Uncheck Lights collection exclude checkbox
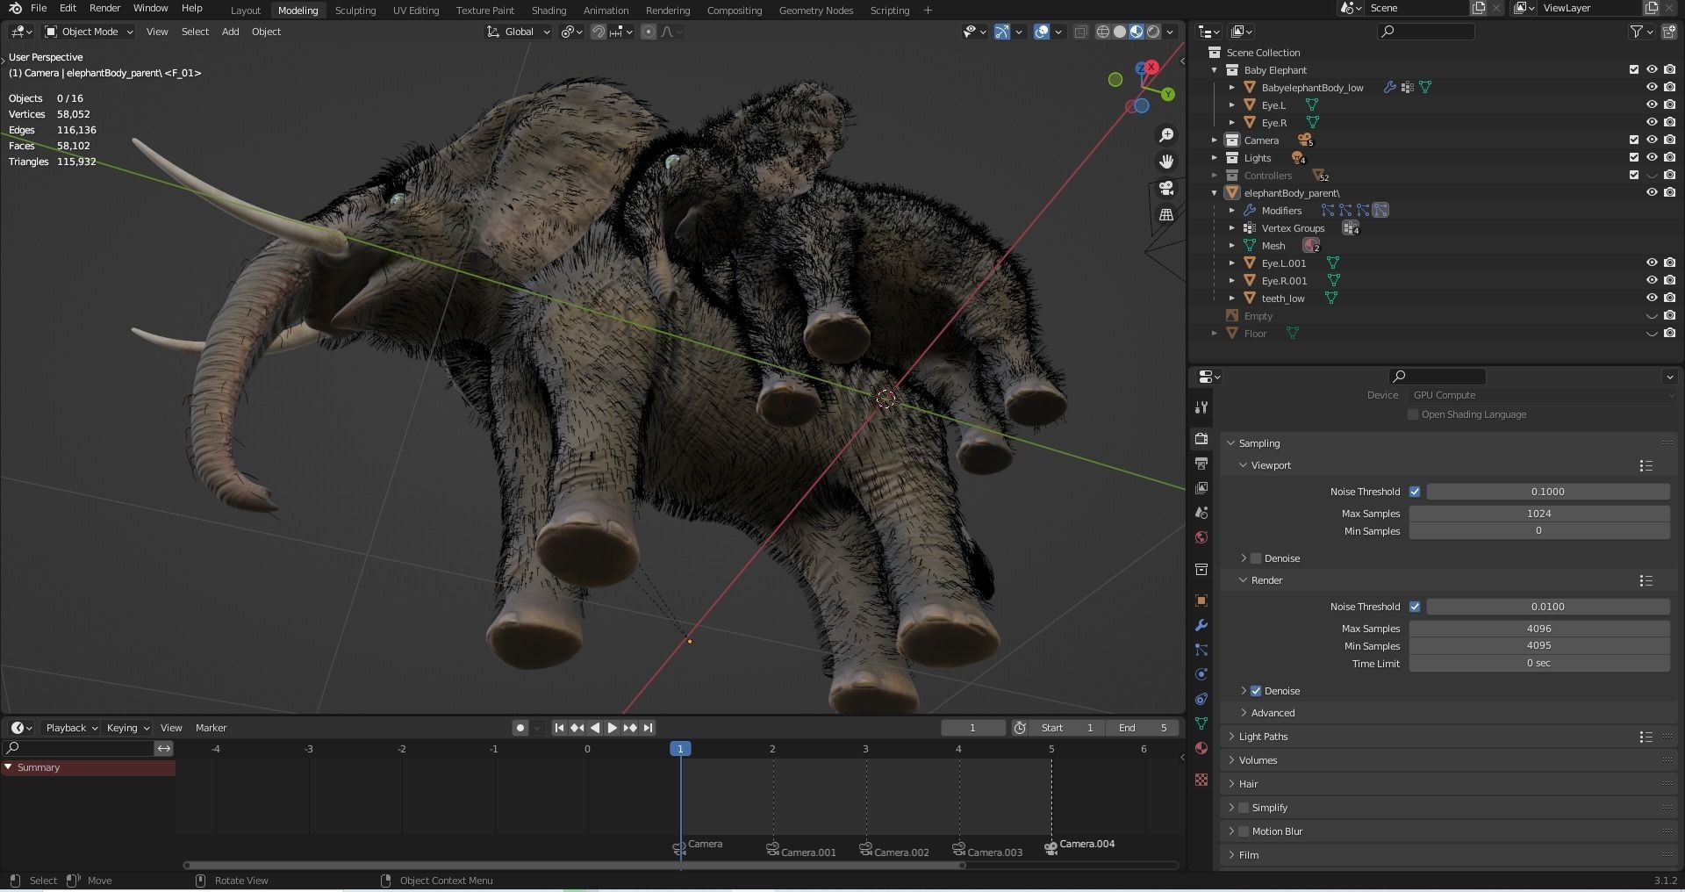 coord(1634,158)
